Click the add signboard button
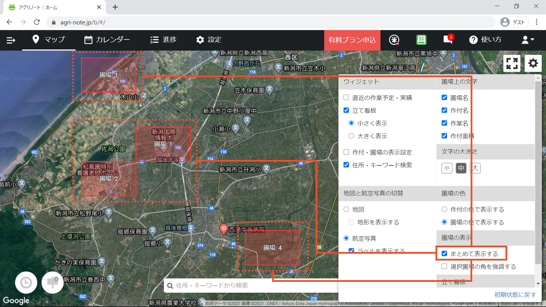This screenshot has height=307, width=546. [x=52, y=283]
